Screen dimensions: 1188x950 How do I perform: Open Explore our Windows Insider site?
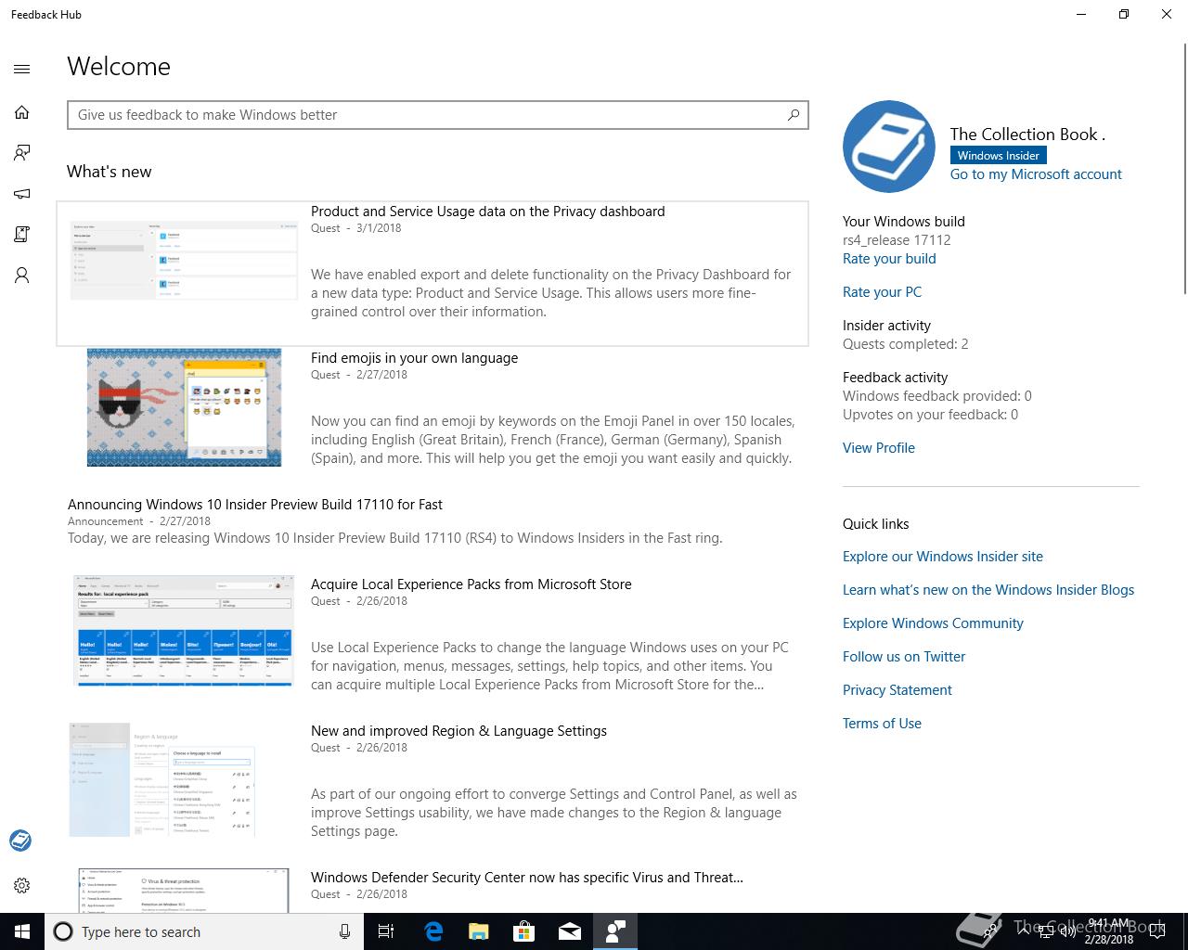(943, 557)
